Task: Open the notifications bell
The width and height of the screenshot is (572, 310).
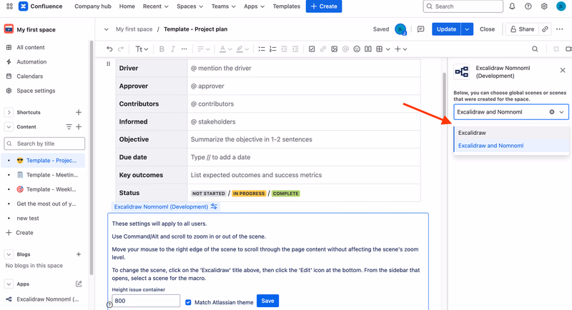Action: pyautogui.click(x=512, y=6)
